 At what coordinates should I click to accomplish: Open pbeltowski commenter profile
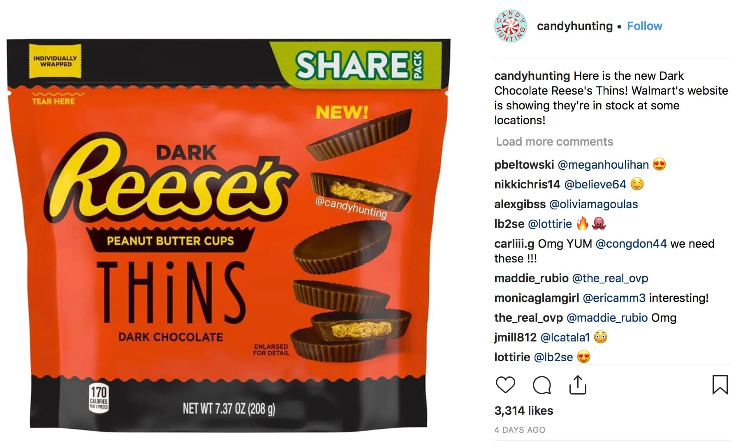point(524,165)
